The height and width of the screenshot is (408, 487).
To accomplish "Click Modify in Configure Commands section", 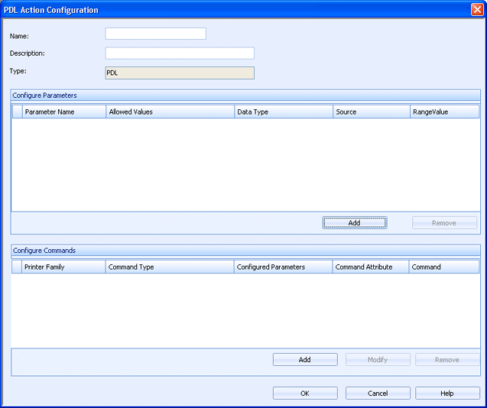I will tap(378, 360).
